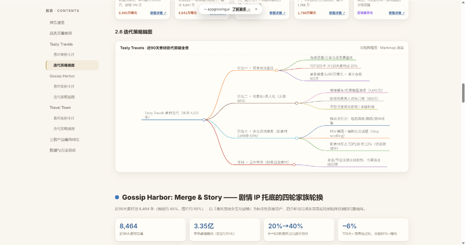Collapse the 支线 日本市场 node circle

point(294,164)
